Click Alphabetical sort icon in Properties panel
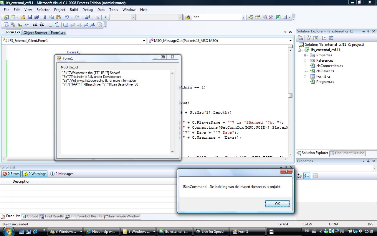 click(307, 176)
